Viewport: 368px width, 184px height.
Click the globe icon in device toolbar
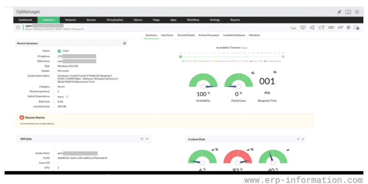[348, 28]
